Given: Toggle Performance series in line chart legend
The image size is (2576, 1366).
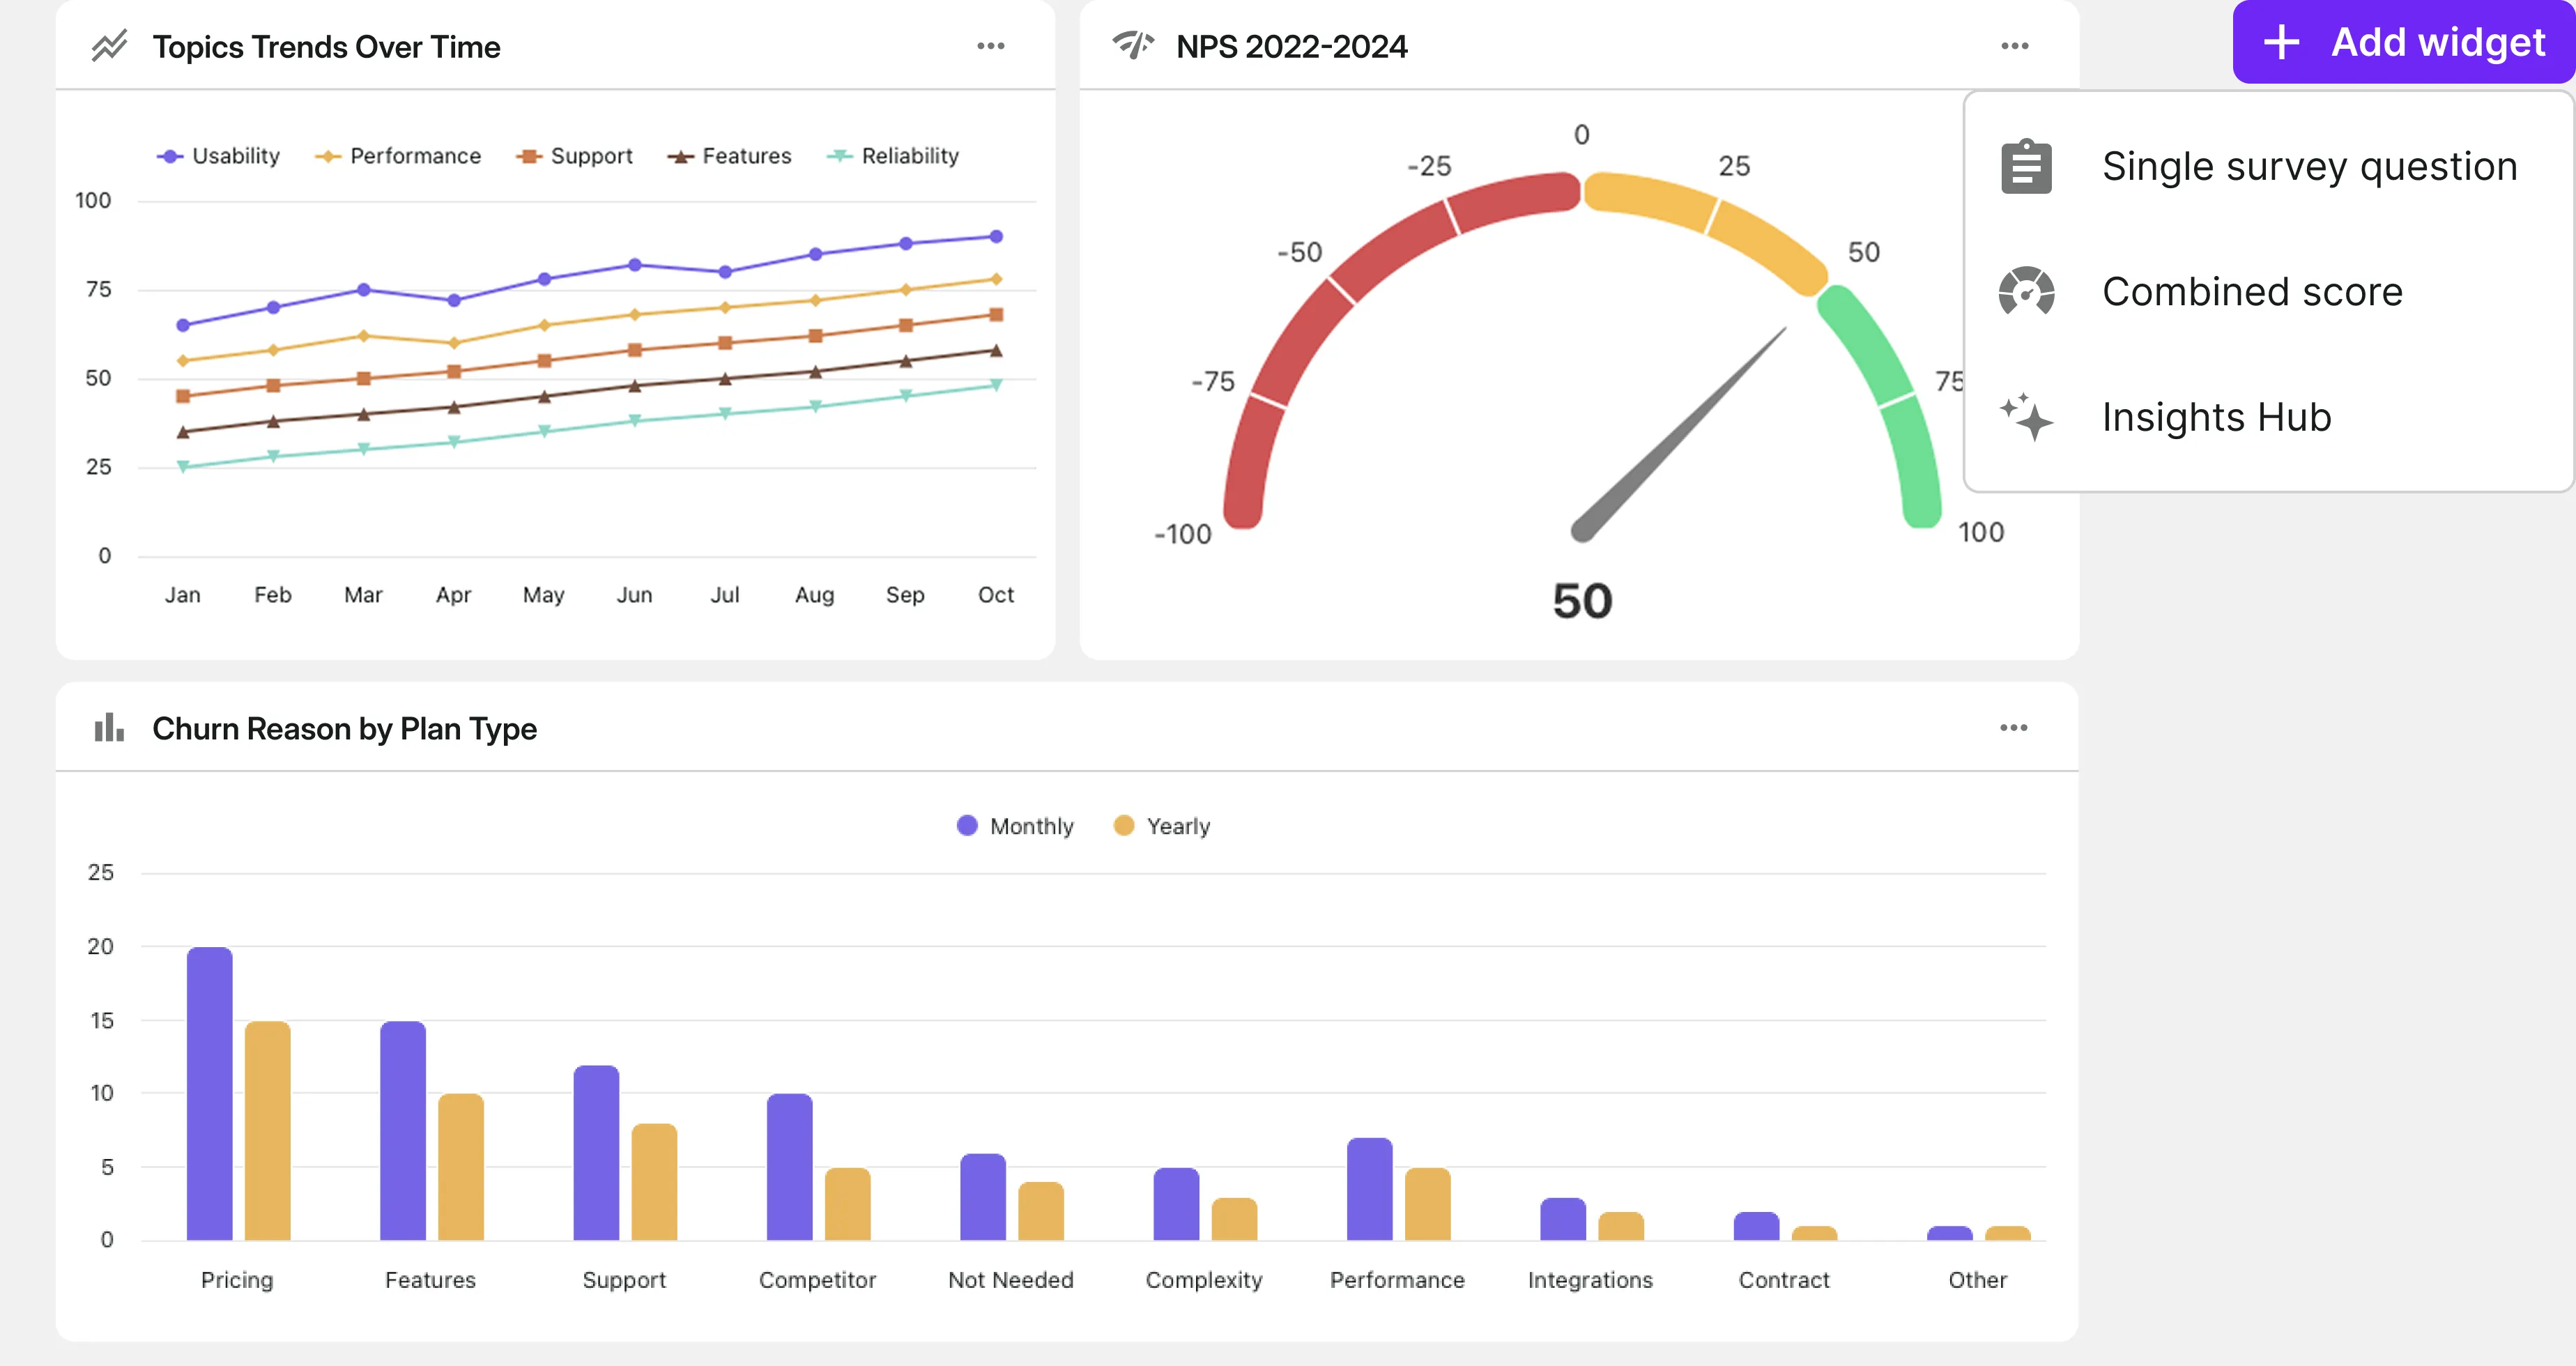Looking at the screenshot, I should (x=398, y=156).
